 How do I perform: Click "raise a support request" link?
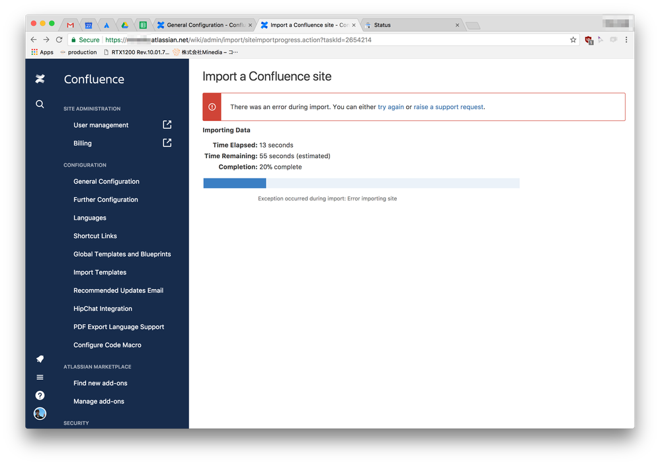(448, 107)
